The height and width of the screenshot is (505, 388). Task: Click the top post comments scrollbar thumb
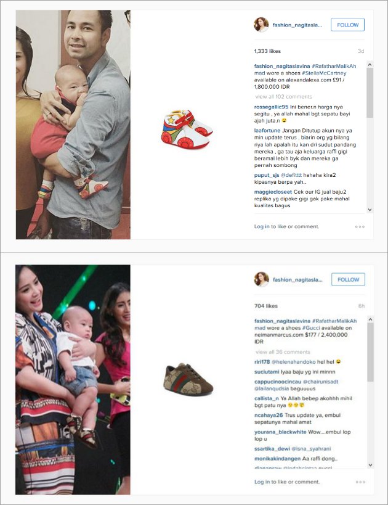[x=370, y=92]
